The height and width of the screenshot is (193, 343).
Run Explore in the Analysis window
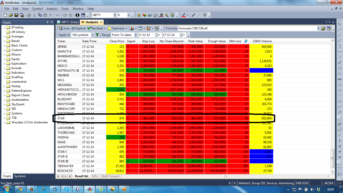click(x=79, y=28)
